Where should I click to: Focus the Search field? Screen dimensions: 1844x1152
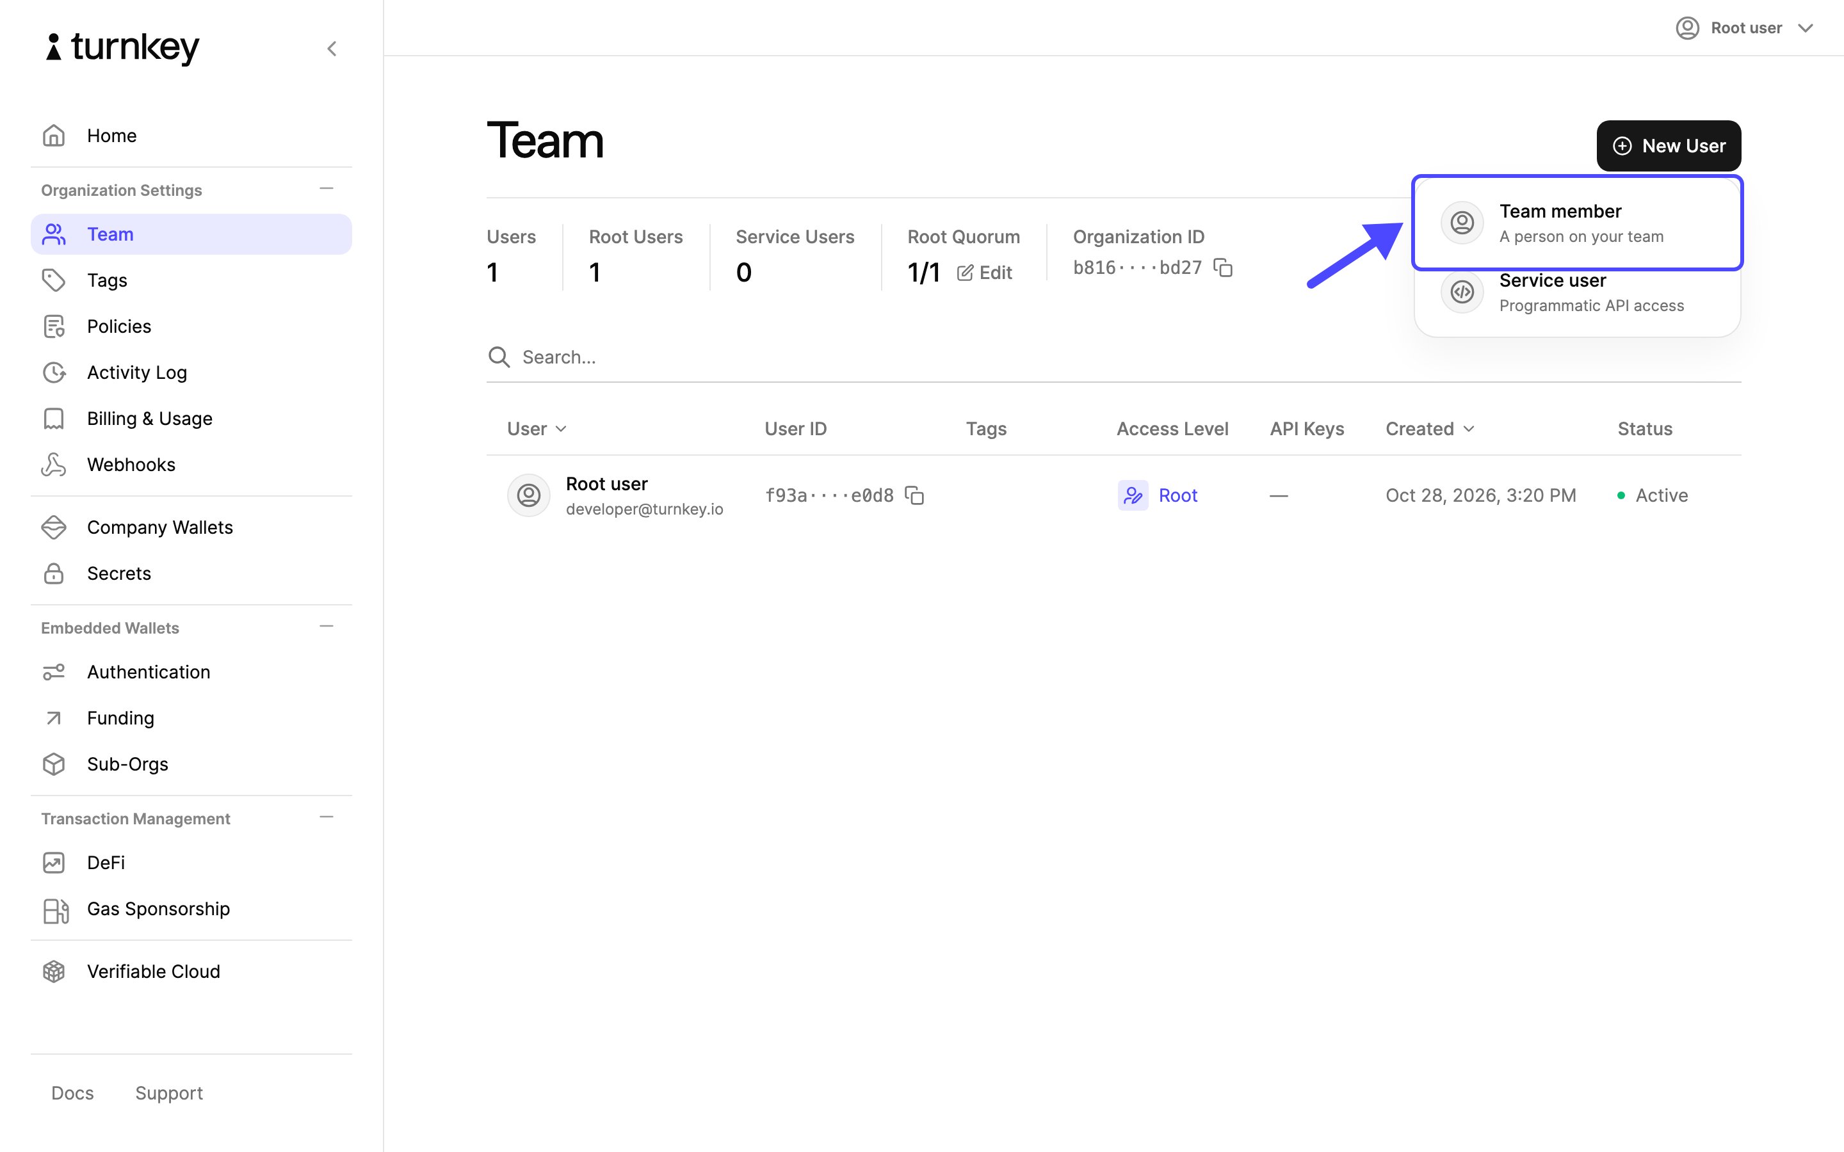tap(1113, 356)
